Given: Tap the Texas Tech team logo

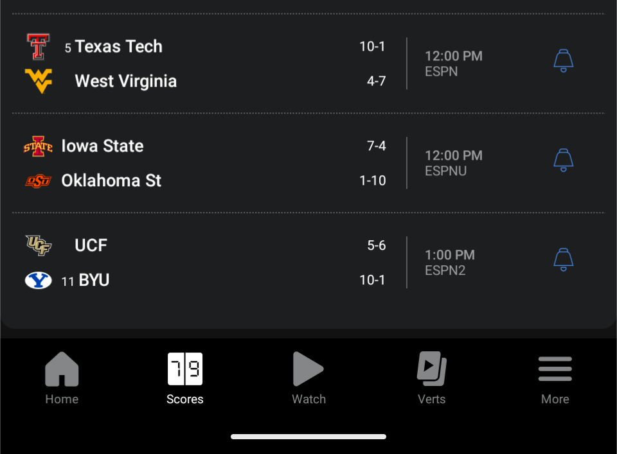Looking at the screenshot, I should 39,47.
